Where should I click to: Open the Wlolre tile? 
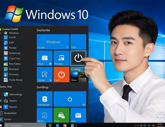click(45, 115)
